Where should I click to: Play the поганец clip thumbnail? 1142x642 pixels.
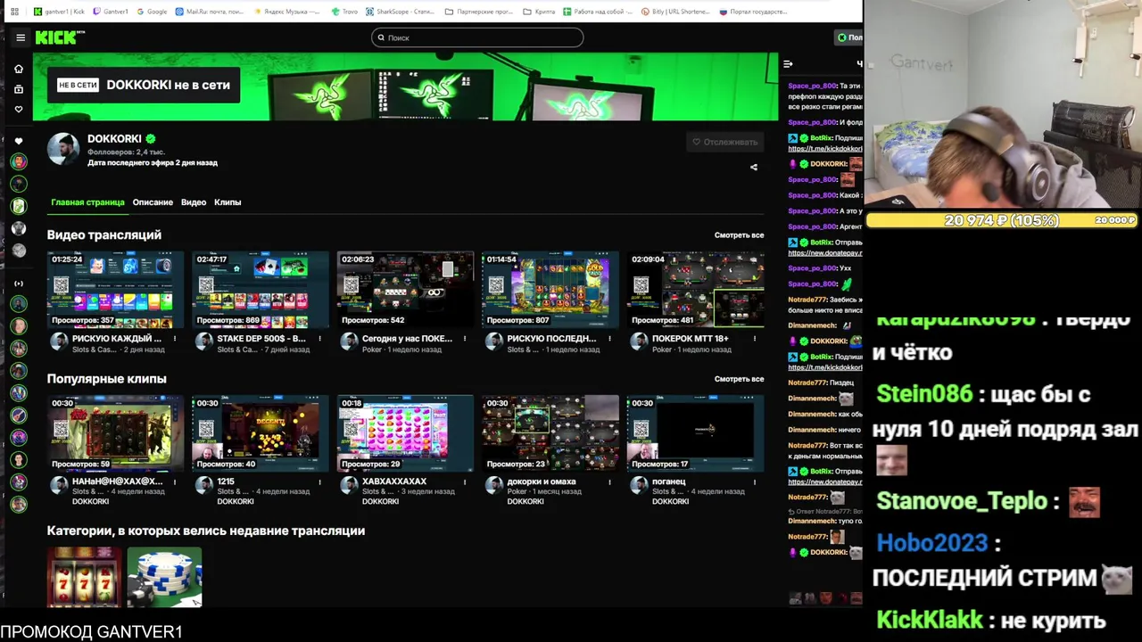(x=695, y=433)
